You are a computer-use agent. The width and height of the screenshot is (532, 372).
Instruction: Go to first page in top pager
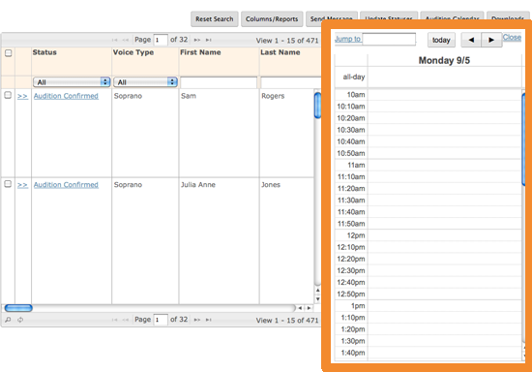coord(114,40)
